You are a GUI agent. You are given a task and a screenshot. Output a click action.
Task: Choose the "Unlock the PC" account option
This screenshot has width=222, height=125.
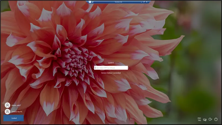pos(14,111)
